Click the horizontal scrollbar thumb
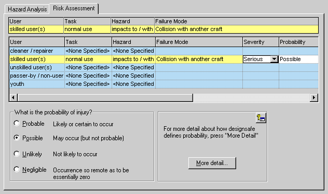Screen dimensions: 328x194 click(105, 97)
